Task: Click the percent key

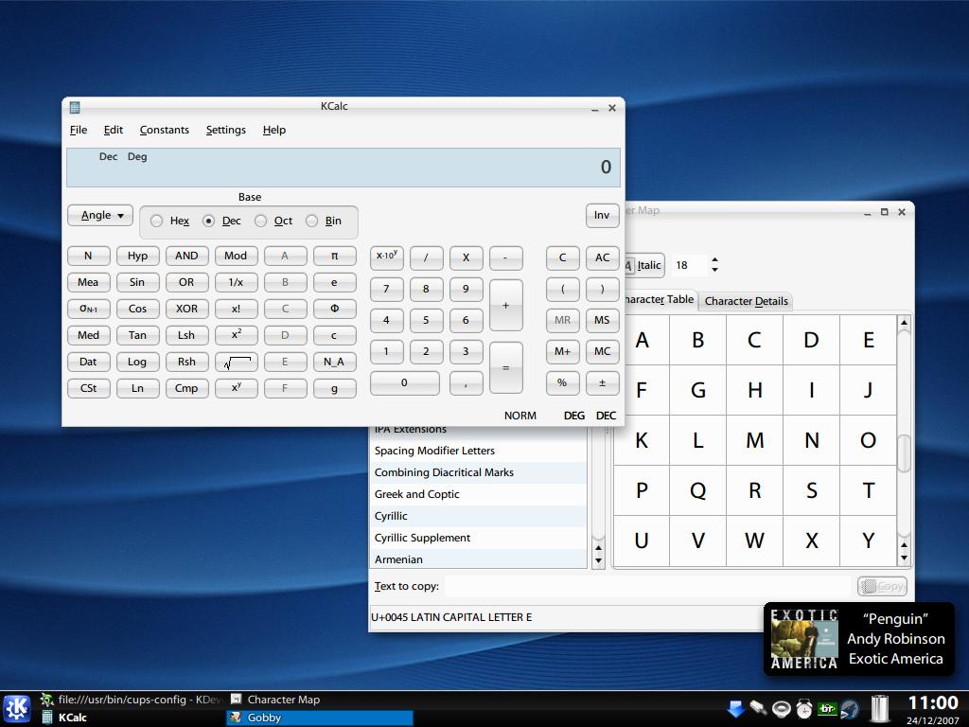Action: coord(562,382)
